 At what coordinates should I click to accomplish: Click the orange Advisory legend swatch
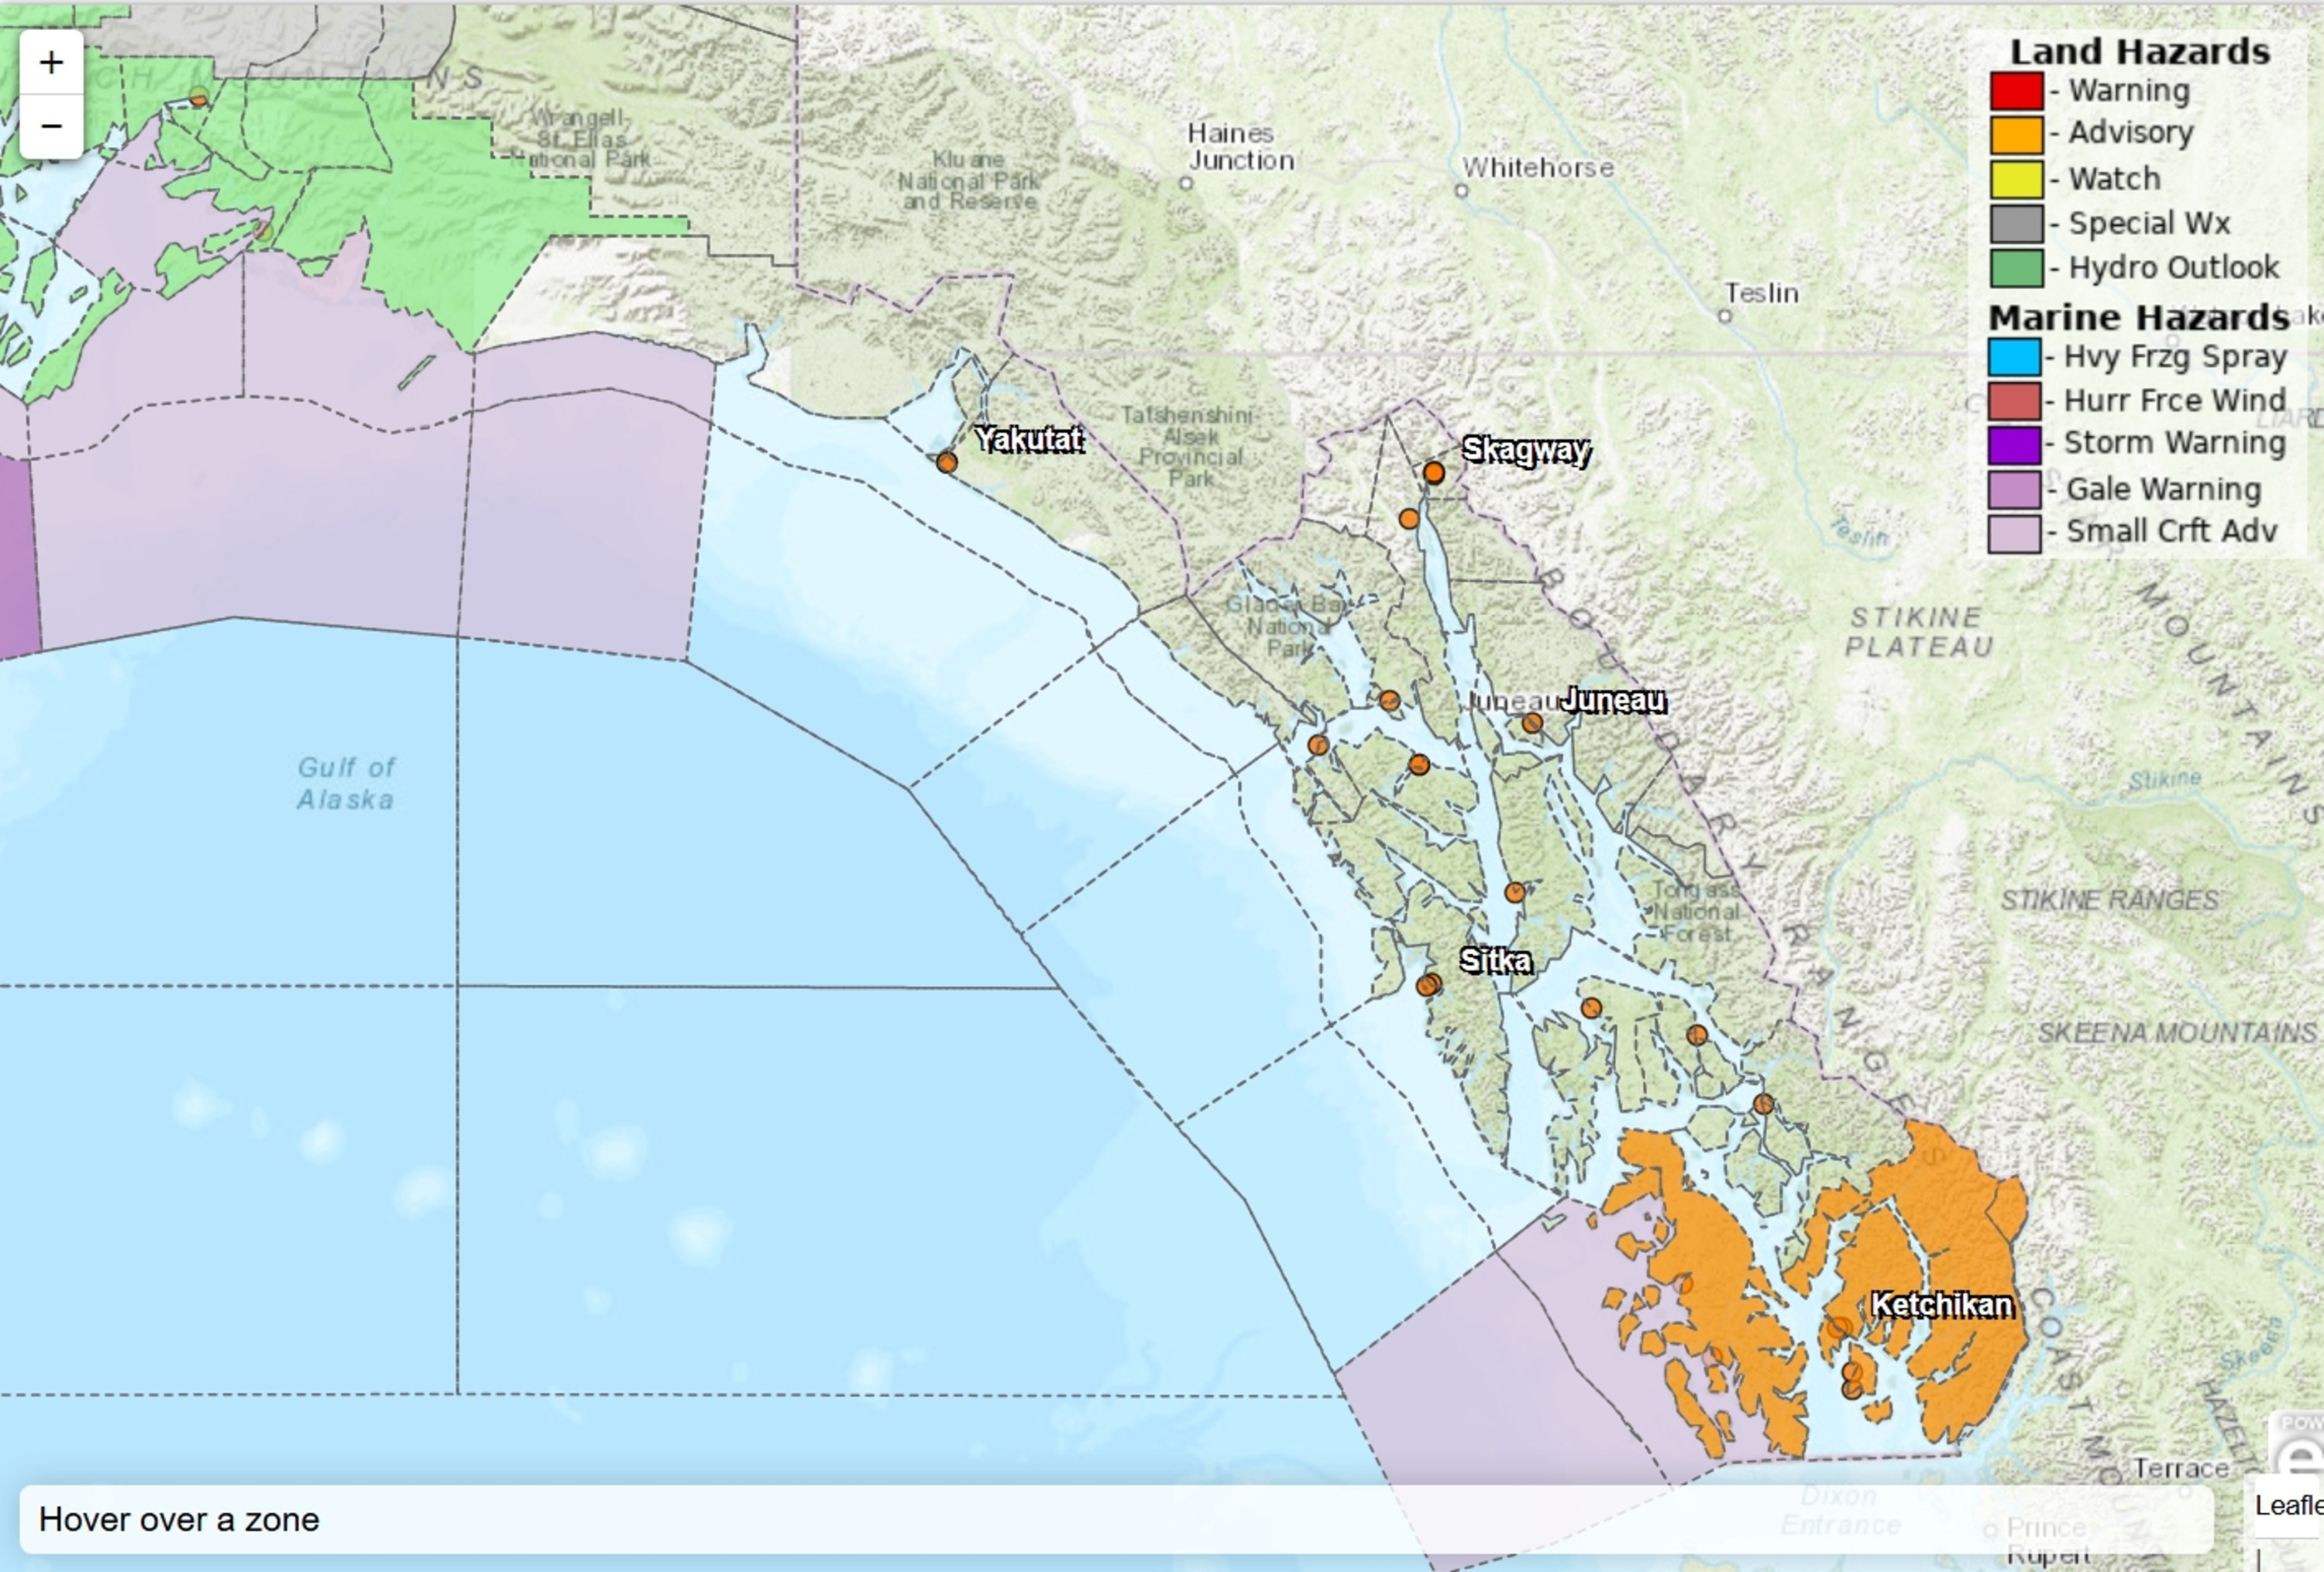(2015, 134)
